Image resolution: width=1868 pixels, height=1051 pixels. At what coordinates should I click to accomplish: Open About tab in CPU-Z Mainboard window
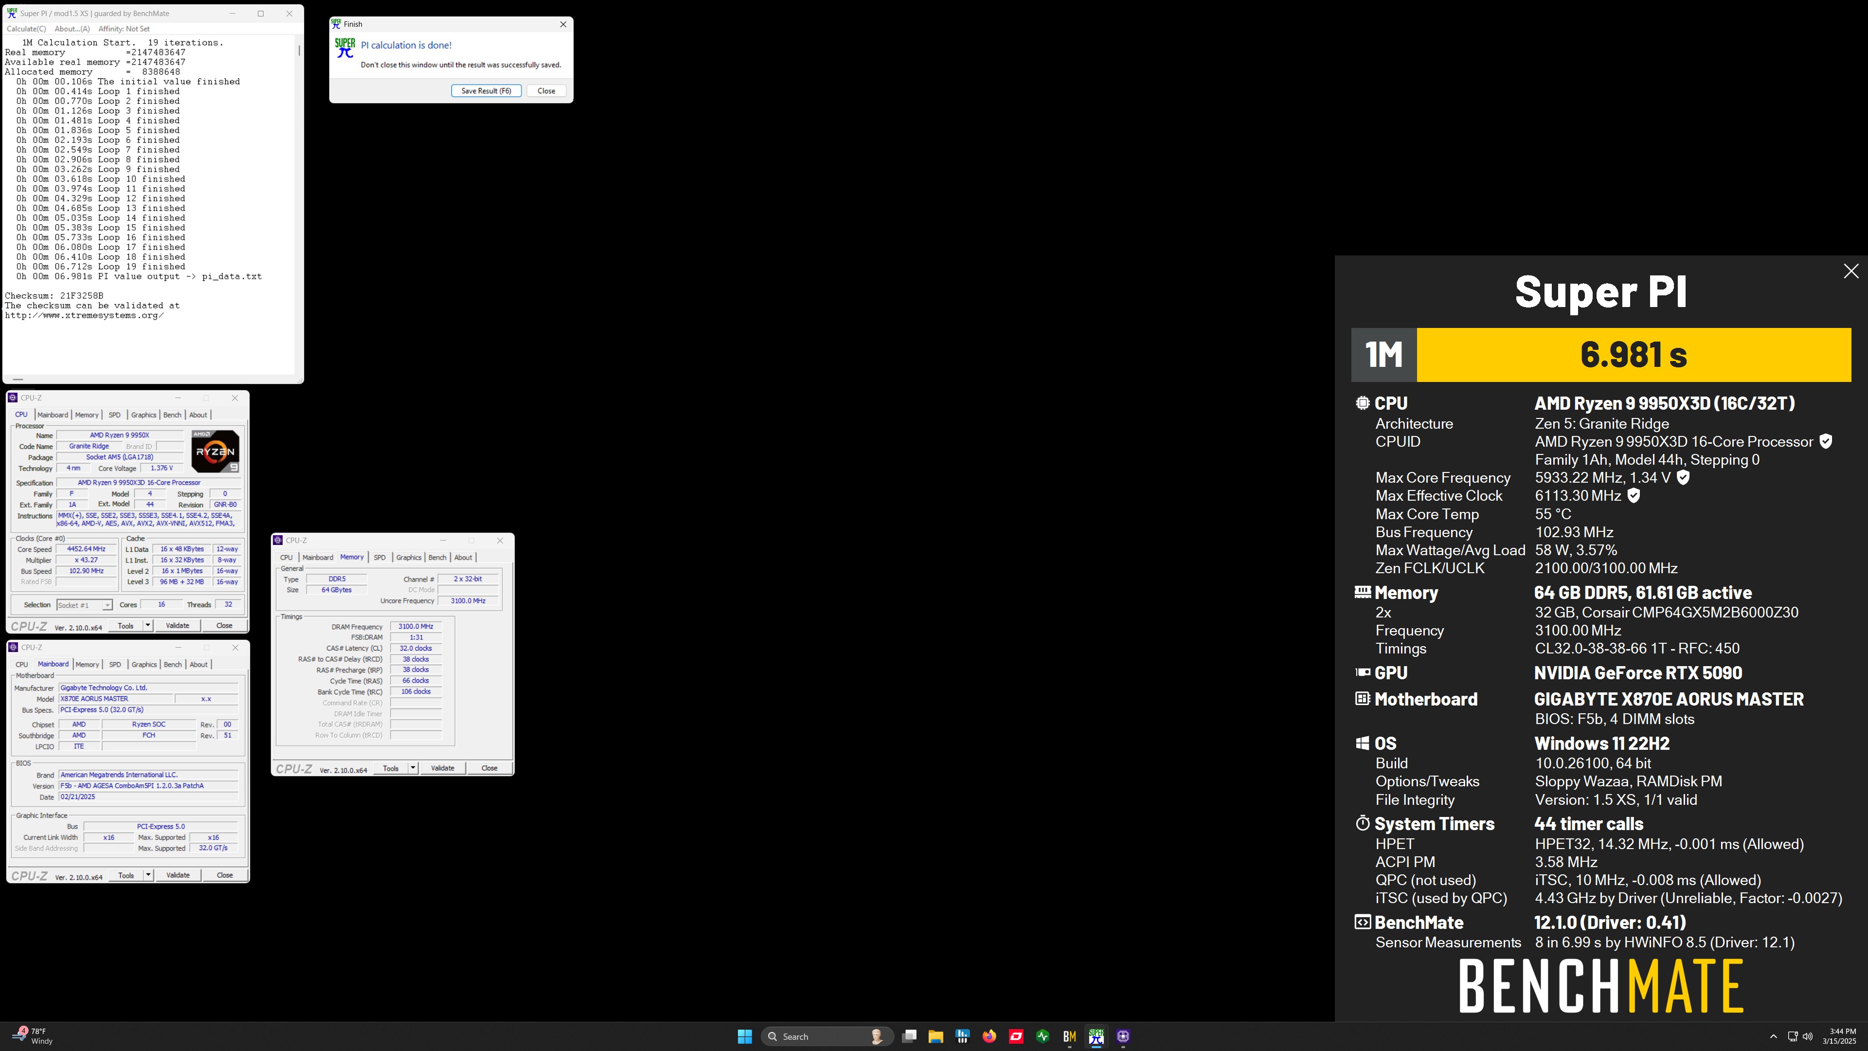198,664
